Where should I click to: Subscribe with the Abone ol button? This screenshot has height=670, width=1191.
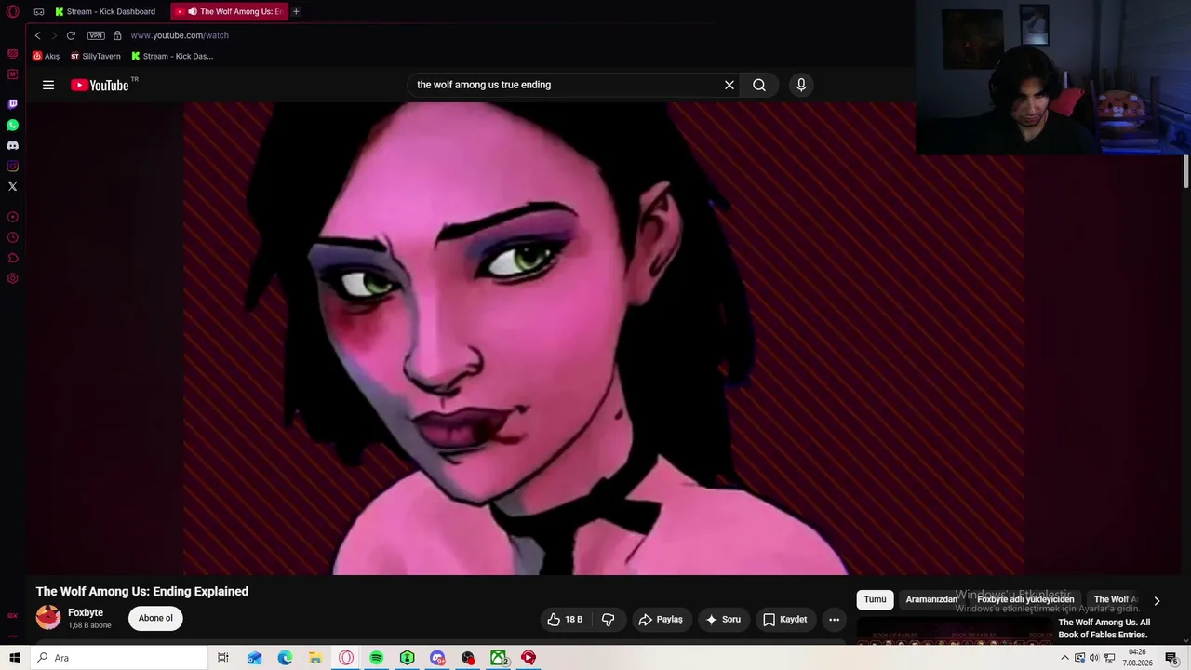point(155,618)
